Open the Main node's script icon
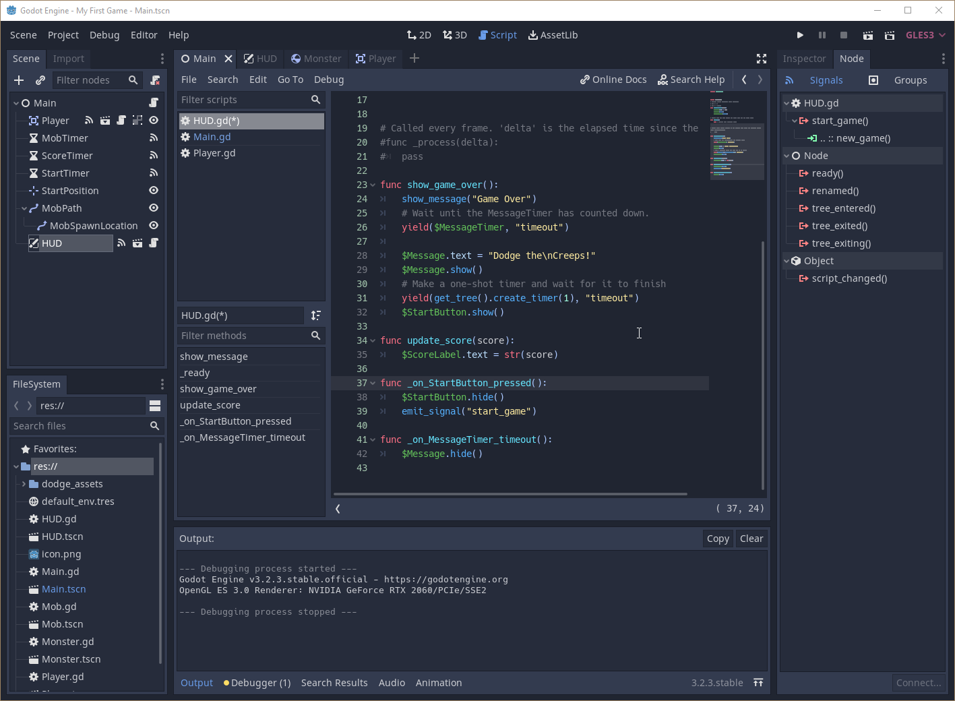 tap(154, 103)
